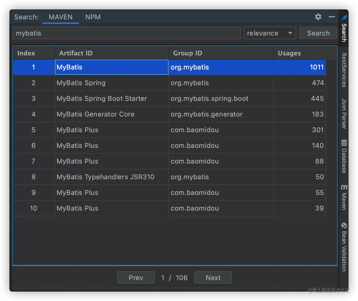
Task: Click com.baomidou in row 5
Action: tap(221, 130)
